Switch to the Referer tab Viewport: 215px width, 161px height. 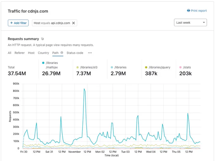20,53
